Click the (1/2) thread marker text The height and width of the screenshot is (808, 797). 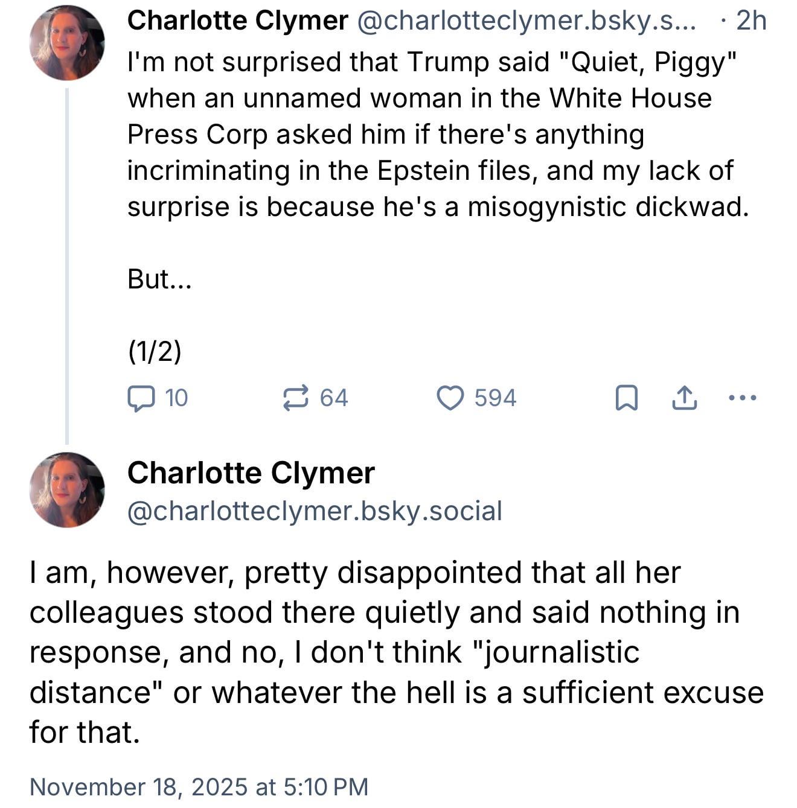[x=155, y=351]
